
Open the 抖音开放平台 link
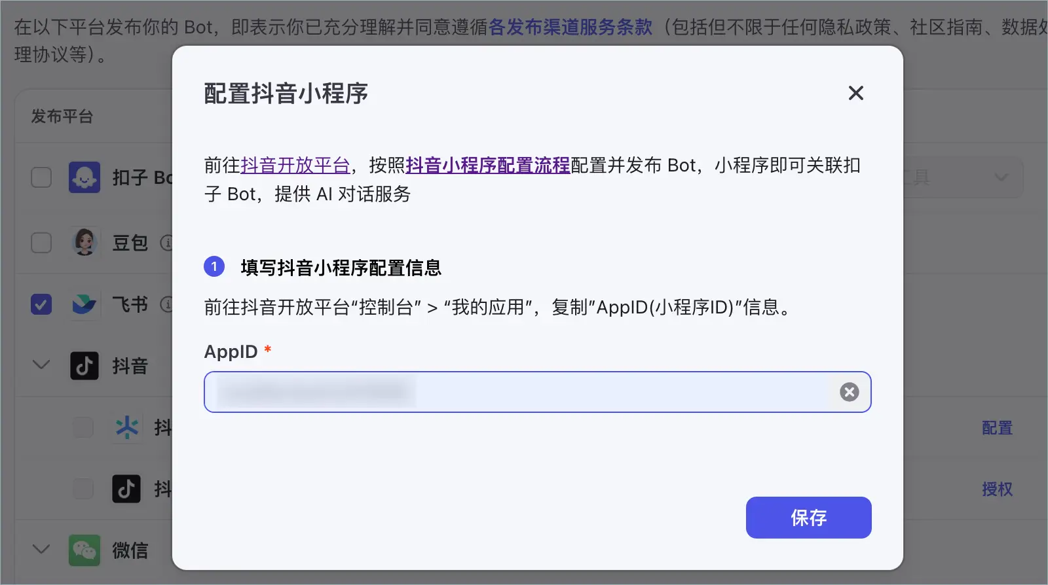[295, 166]
